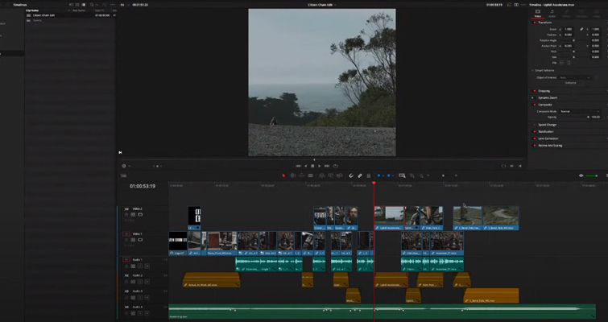Click the Replace Clip toolbar icon
Viewport: 608px width, 322px height.
339,176
